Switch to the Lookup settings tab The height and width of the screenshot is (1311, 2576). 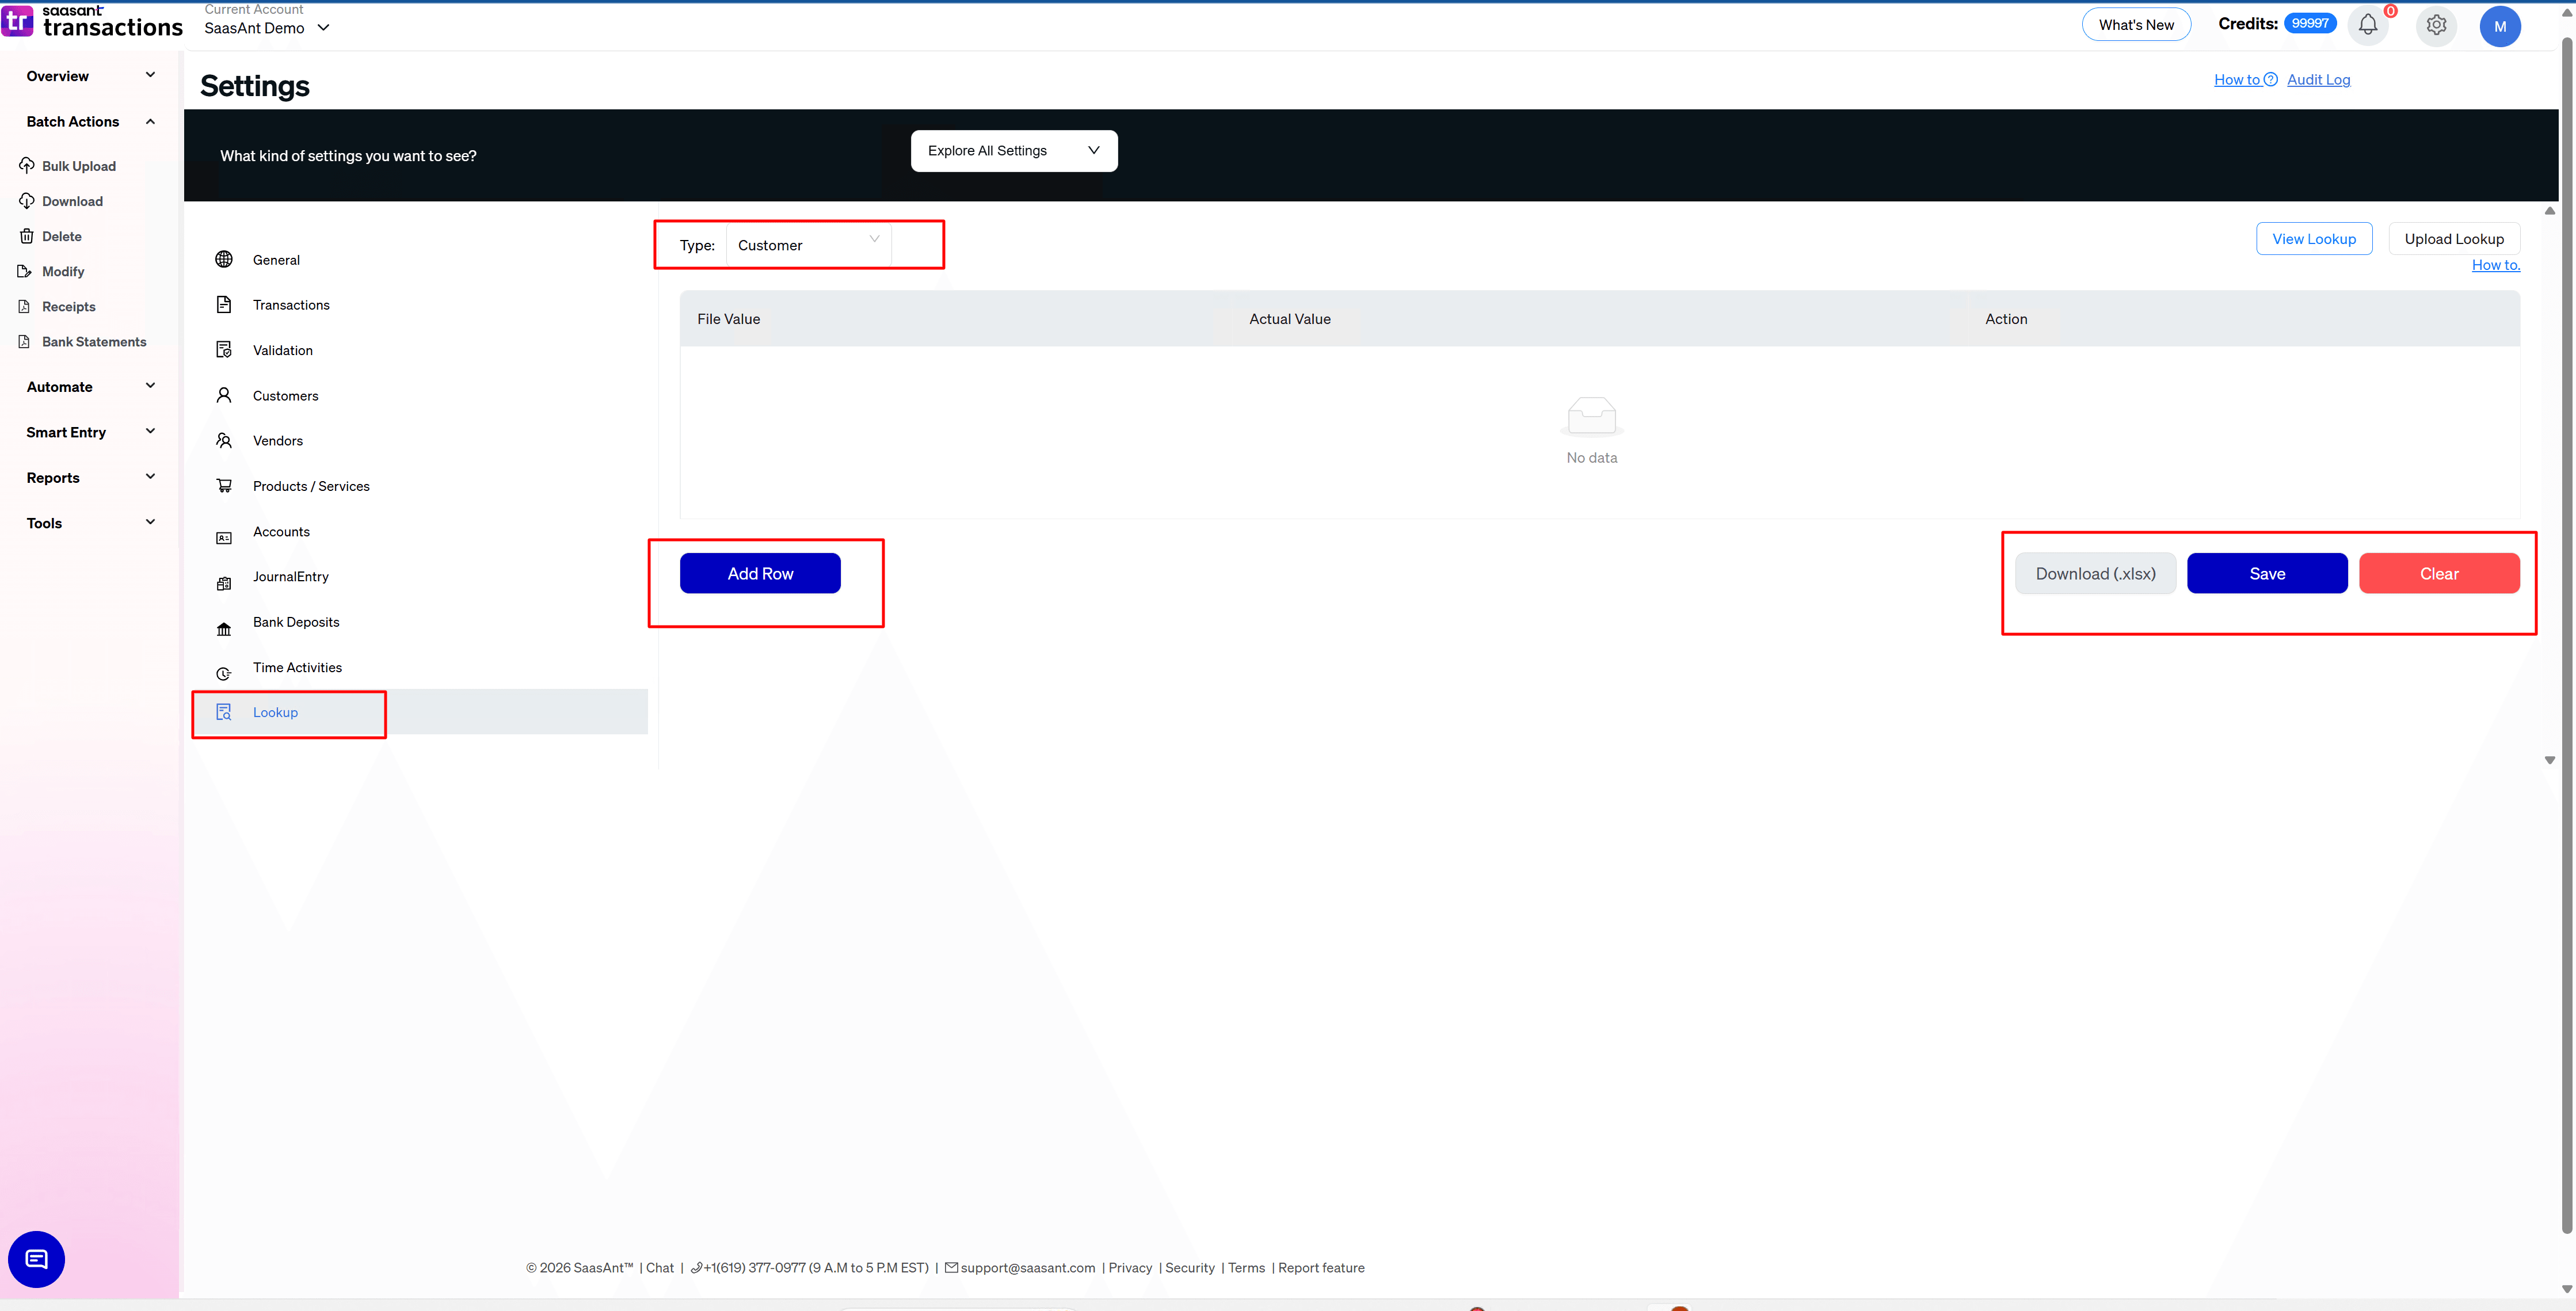(275, 712)
